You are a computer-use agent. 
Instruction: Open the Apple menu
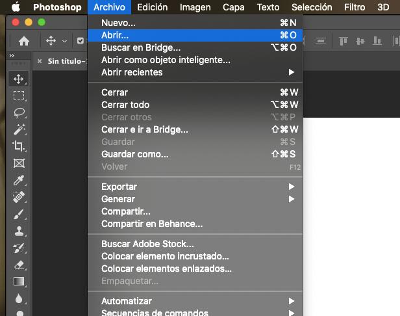click(x=16, y=7)
